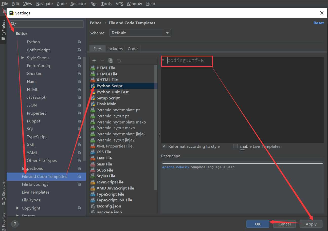
Task: Click the Less File template icon
Action: tap(93, 158)
